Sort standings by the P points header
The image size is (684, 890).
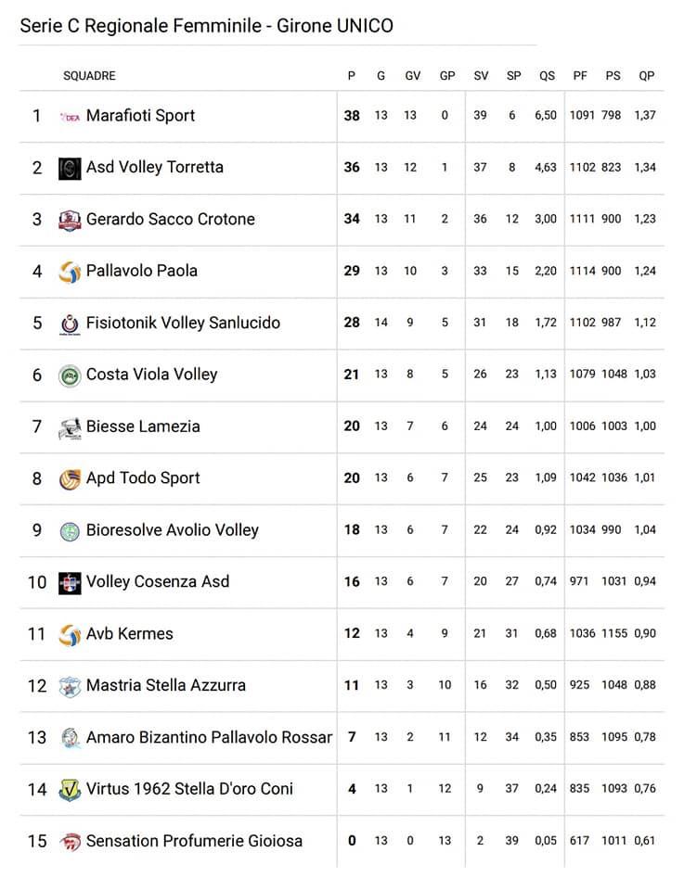[x=352, y=76]
